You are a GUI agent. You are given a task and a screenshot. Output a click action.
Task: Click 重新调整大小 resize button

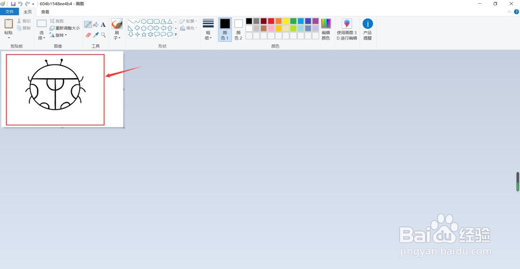click(65, 28)
